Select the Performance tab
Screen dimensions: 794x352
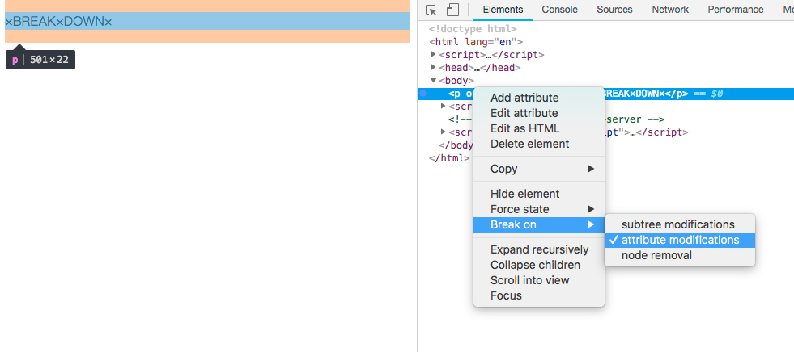735,10
